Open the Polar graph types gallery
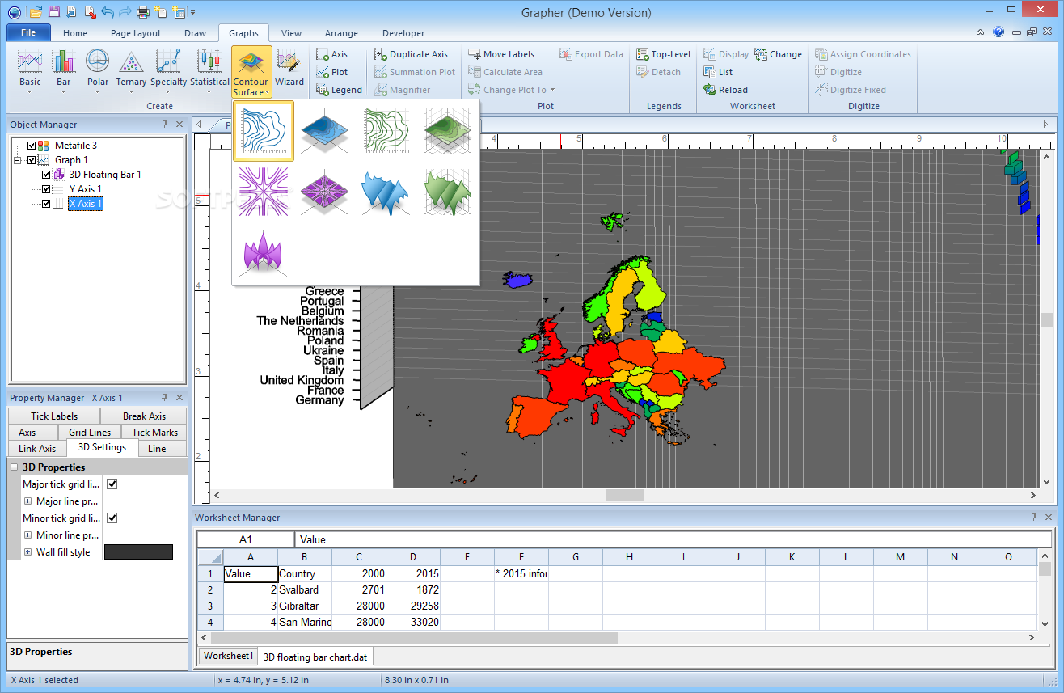1064x693 pixels. (98, 71)
